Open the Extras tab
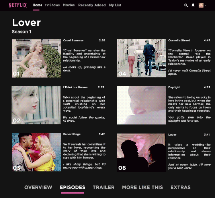The height and width of the screenshot is (198, 215). (180, 187)
